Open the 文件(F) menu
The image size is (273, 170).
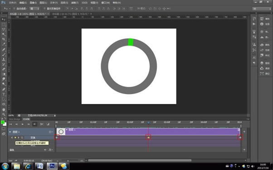tap(13, 3)
